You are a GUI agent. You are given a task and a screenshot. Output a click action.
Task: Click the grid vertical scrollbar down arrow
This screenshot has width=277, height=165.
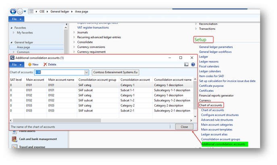(195, 116)
